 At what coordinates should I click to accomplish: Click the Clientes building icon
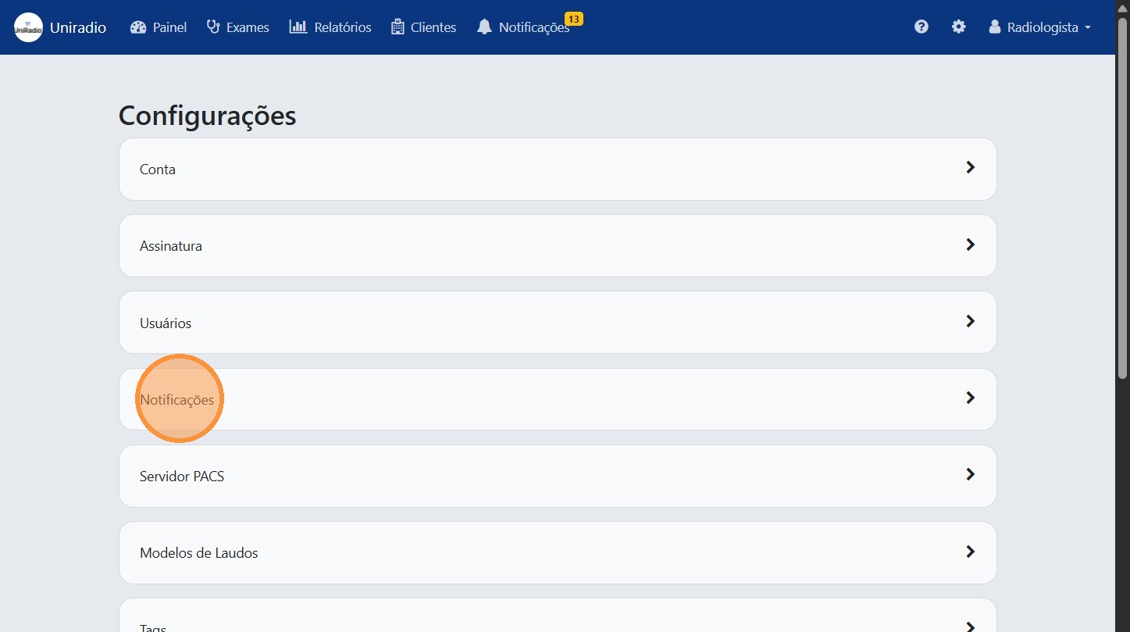click(x=397, y=27)
